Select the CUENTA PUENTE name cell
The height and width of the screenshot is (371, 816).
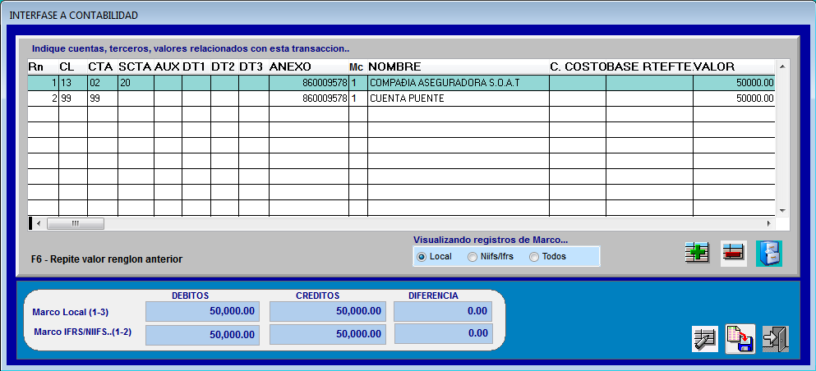coord(459,98)
